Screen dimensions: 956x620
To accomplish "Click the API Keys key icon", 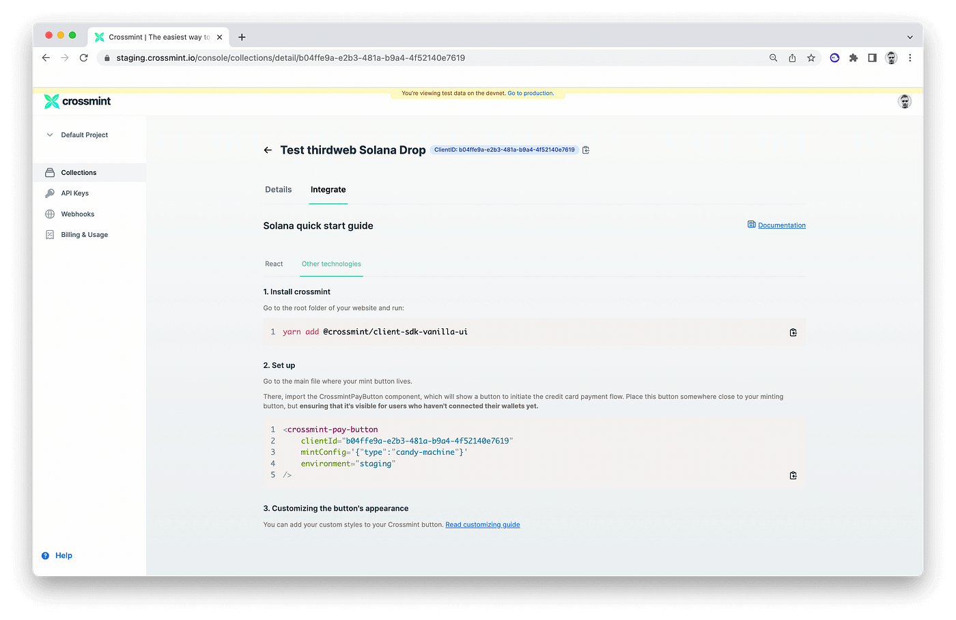I will pyautogui.click(x=50, y=193).
